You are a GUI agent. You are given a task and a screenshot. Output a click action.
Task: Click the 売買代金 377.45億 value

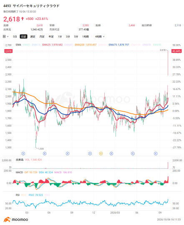(84, 30)
